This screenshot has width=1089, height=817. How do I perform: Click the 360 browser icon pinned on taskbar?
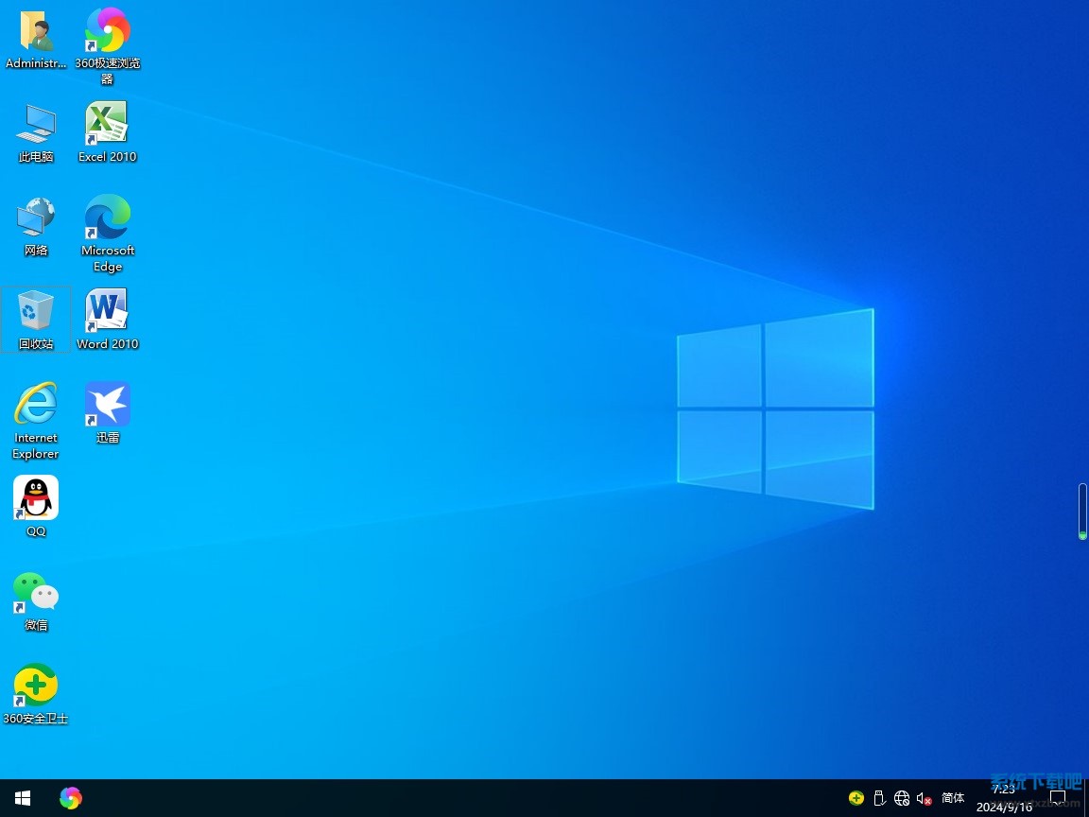tap(71, 798)
